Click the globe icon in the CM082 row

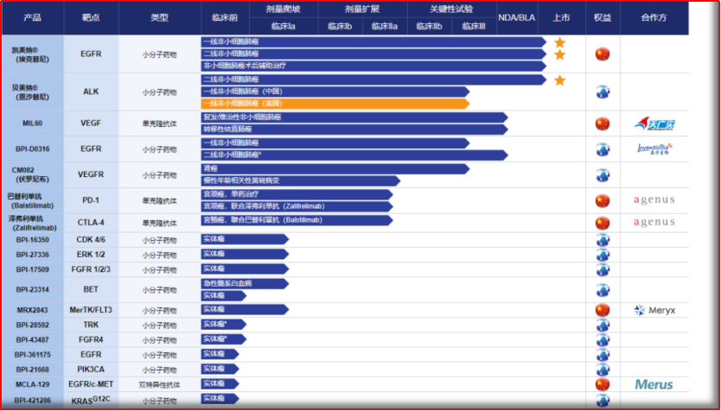click(603, 175)
